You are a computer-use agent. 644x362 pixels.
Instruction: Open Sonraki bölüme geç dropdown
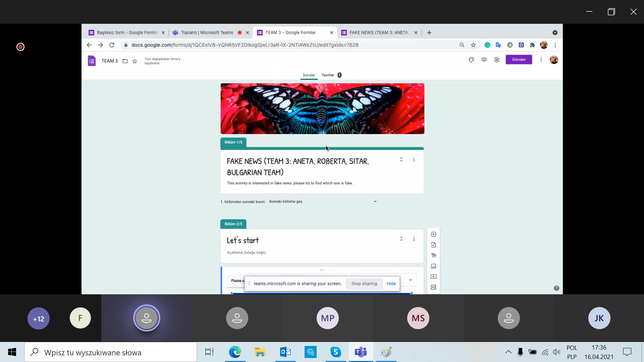[x=323, y=201]
